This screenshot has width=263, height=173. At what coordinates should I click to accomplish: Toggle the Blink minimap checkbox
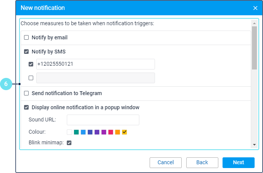69,143
